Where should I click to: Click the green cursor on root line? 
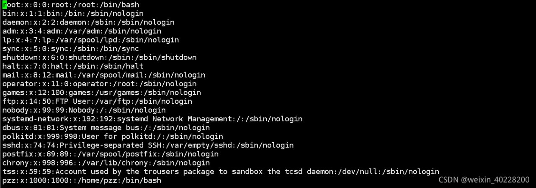coord(4,5)
